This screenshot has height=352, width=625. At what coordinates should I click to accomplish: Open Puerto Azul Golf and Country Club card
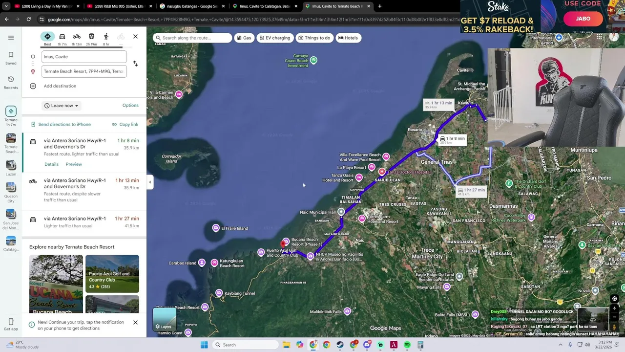click(x=112, y=274)
